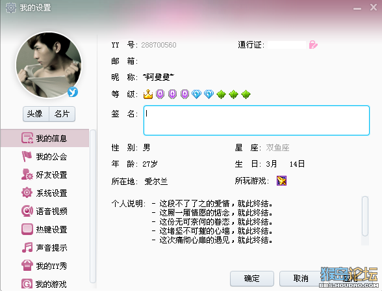The width and height of the screenshot is (382, 291).
Task: Open 声音提示 settings
Action: pyautogui.click(x=45, y=247)
